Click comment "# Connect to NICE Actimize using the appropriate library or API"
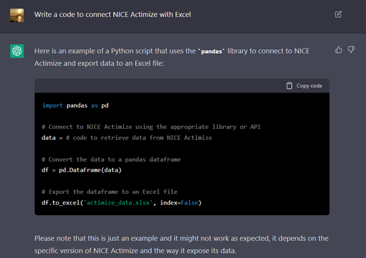 tap(151, 127)
